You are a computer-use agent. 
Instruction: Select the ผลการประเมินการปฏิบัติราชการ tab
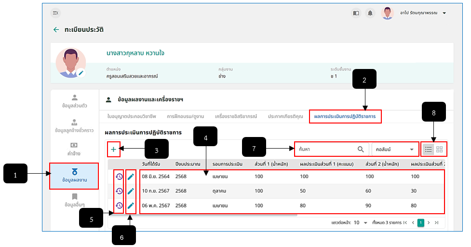tap(345, 116)
